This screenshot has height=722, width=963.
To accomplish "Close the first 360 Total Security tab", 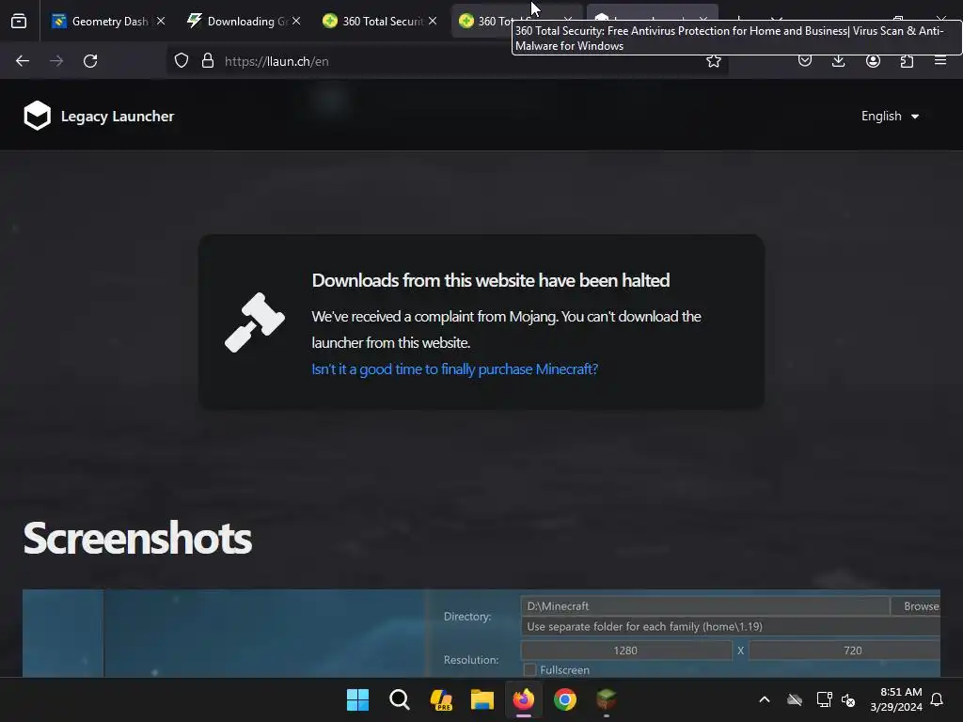I will (x=433, y=21).
